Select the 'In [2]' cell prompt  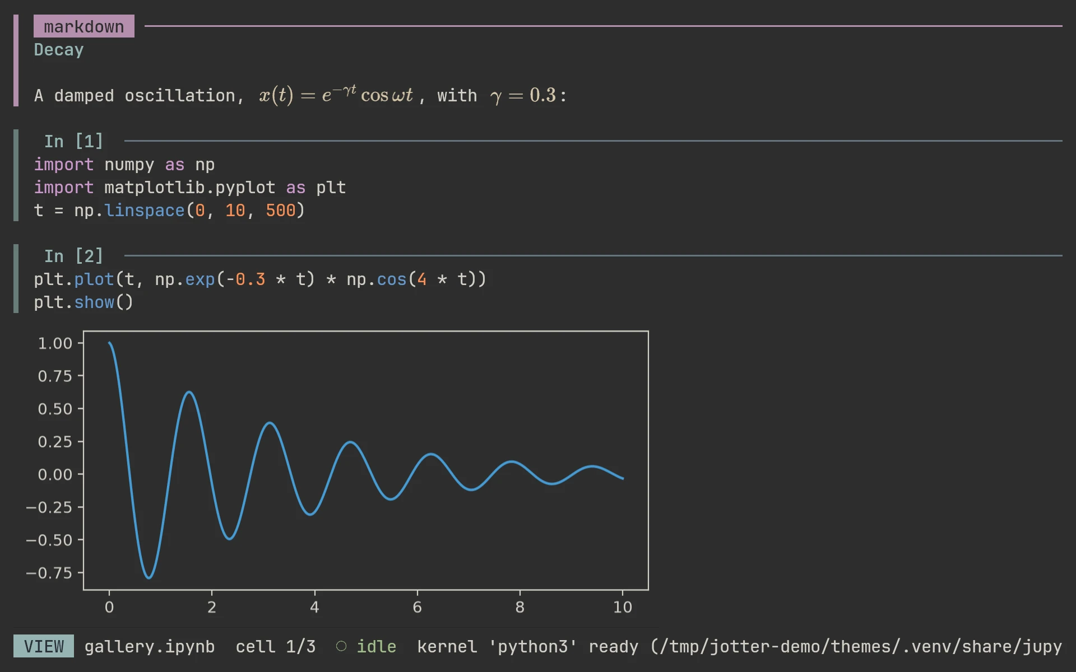[74, 256]
